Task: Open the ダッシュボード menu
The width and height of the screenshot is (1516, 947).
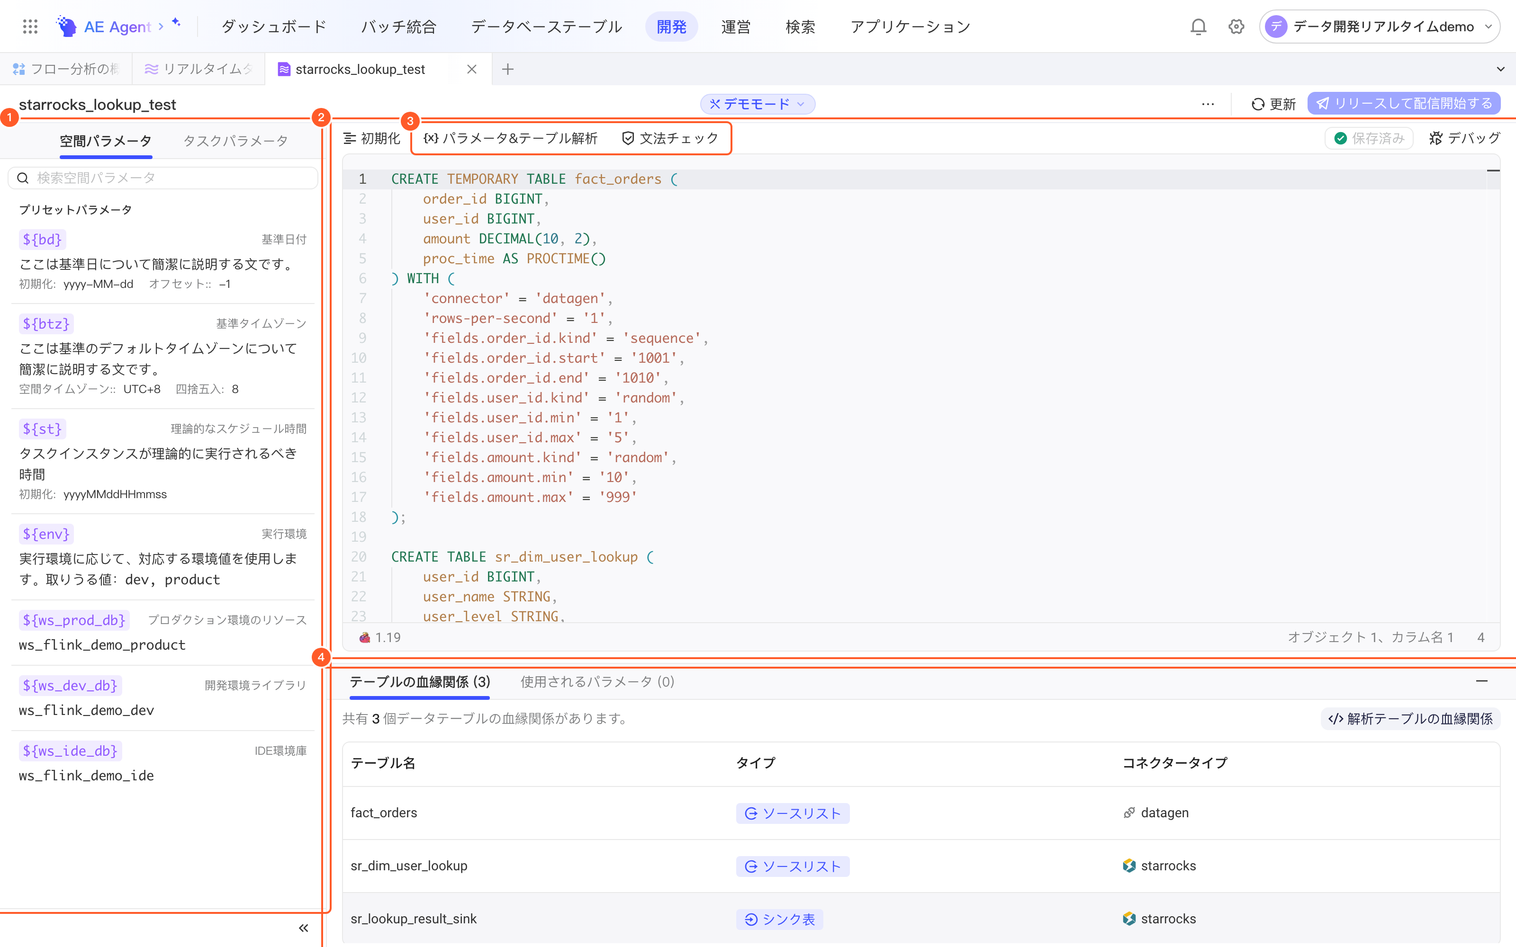Action: tap(274, 27)
